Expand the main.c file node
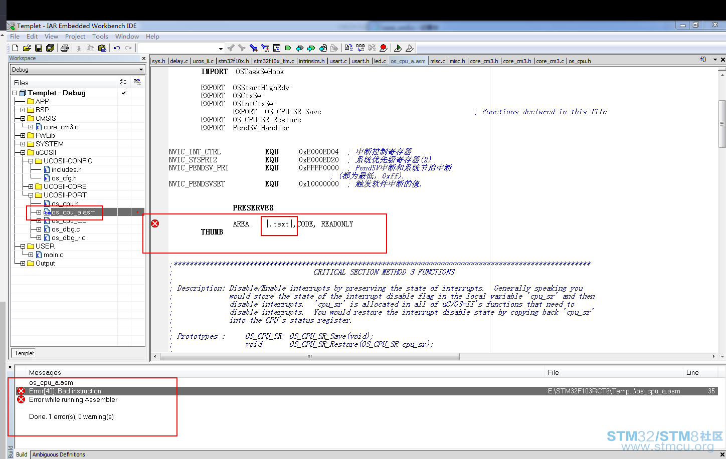Image resolution: width=726 pixels, height=459 pixels. click(31, 255)
